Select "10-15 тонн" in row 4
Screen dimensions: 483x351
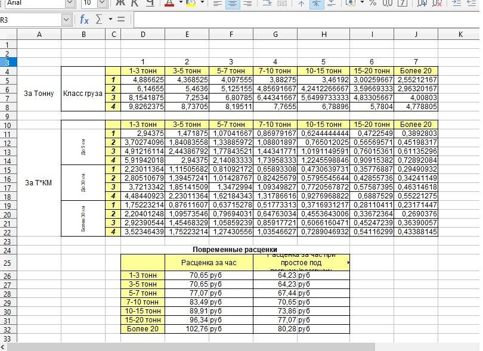(x=324, y=71)
